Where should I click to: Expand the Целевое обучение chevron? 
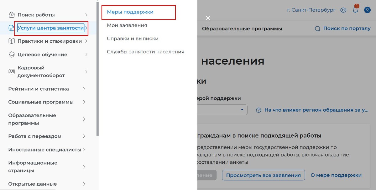pos(86,54)
